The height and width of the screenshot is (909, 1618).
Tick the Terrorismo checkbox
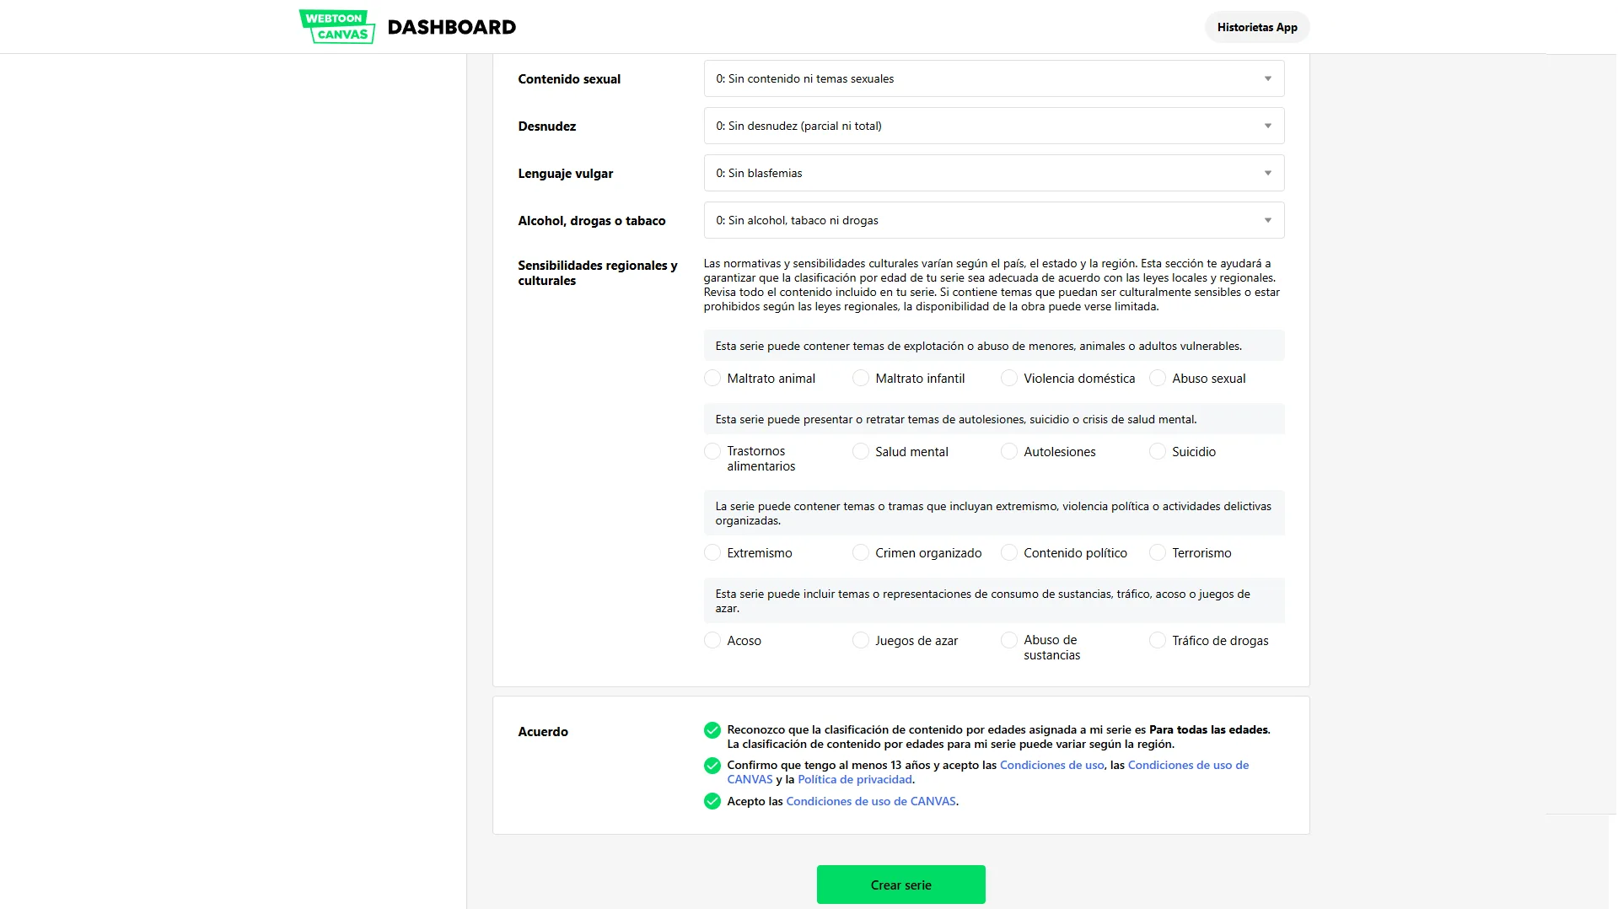click(1158, 553)
